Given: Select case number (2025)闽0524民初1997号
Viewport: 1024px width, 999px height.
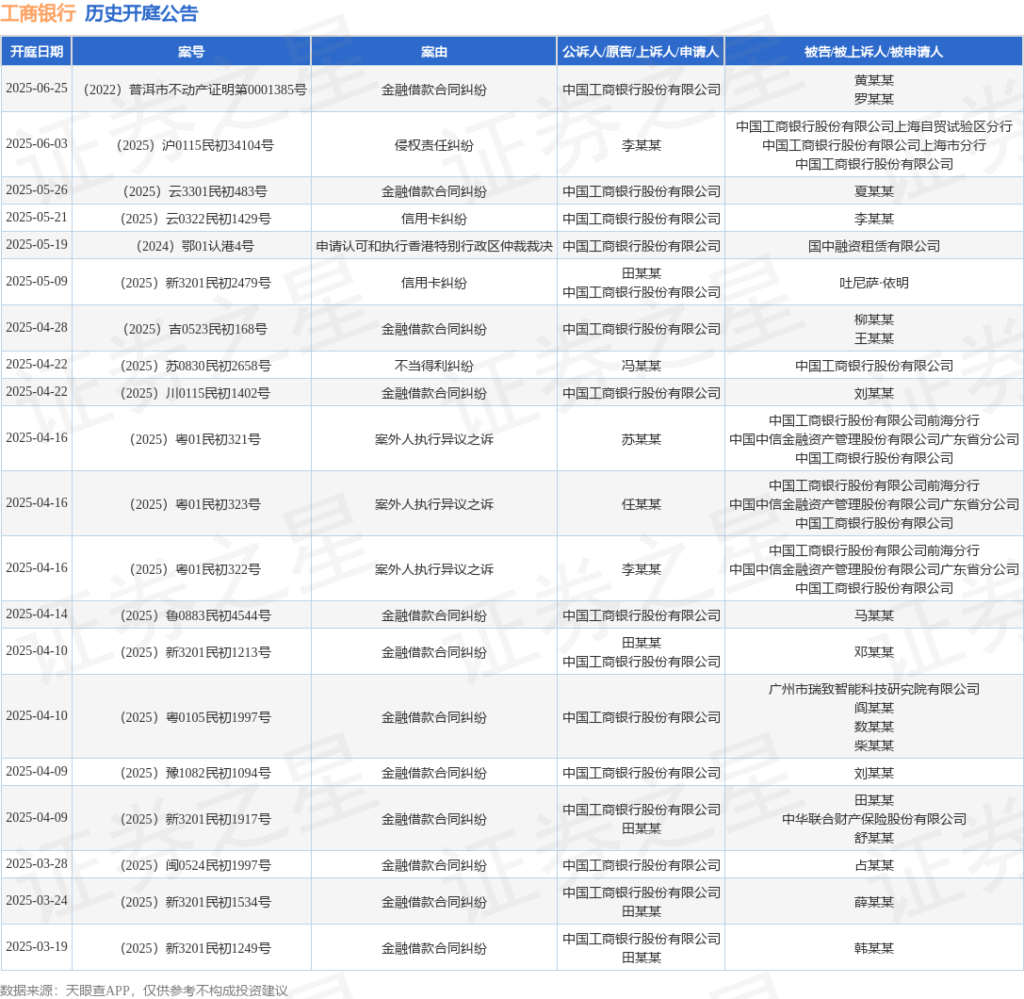Looking at the screenshot, I should [x=195, y=865].
